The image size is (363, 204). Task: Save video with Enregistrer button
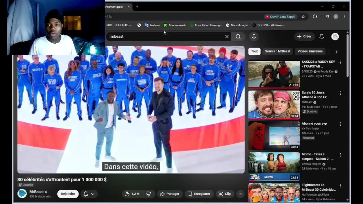(199, 194)
